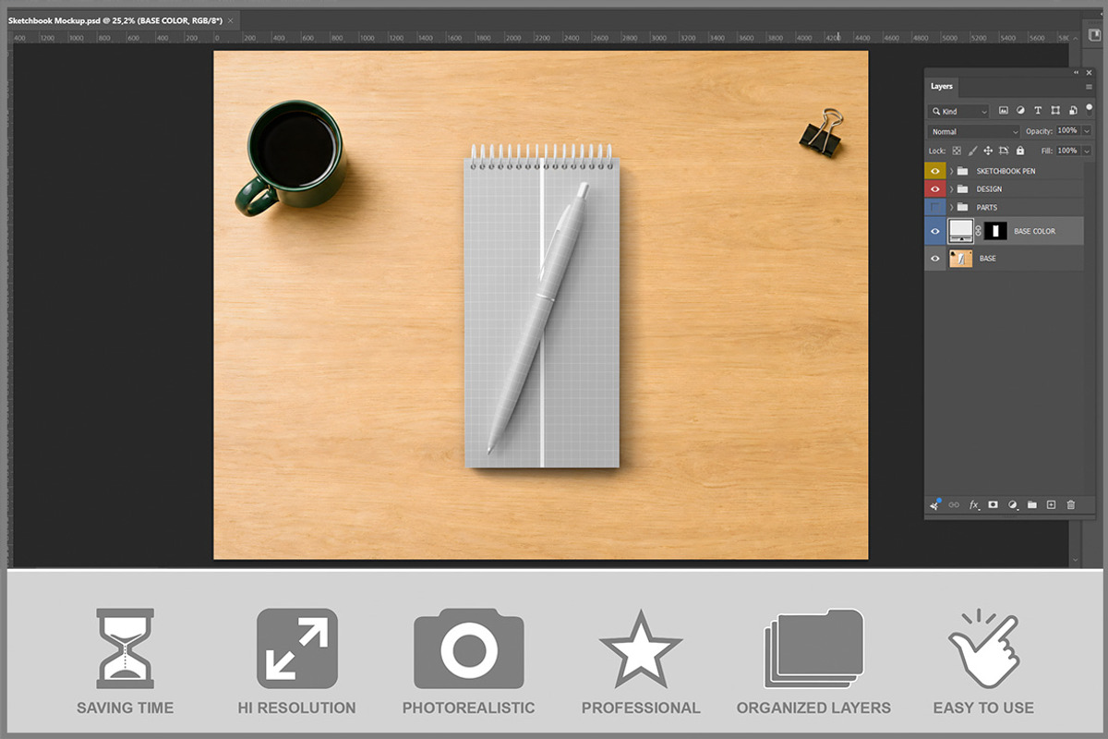Click the link layers chain icon
The width and height of the screenshot is (1108, 739).
[954, 505]
